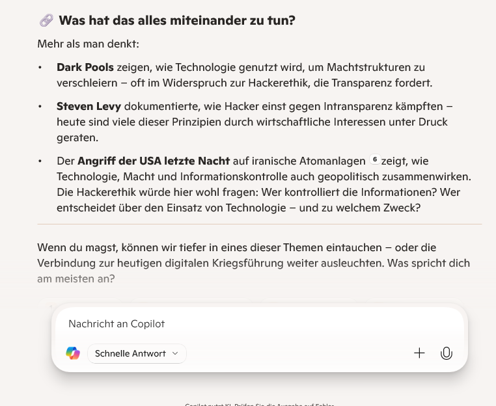Click the heading Was hat das alles miteinander zu tun

[177, 21]
